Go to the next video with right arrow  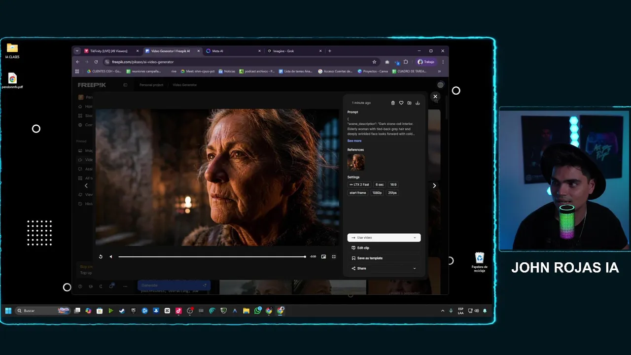click(x=434, y=185)
